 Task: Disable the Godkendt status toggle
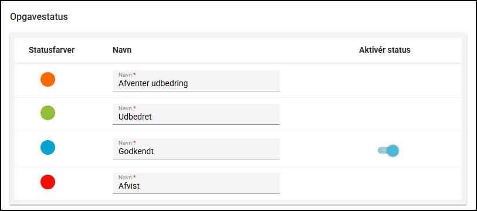pos(388,151)
